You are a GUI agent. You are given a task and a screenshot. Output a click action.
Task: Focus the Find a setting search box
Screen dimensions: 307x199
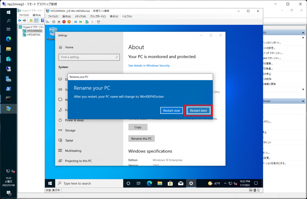pos(89,57)
